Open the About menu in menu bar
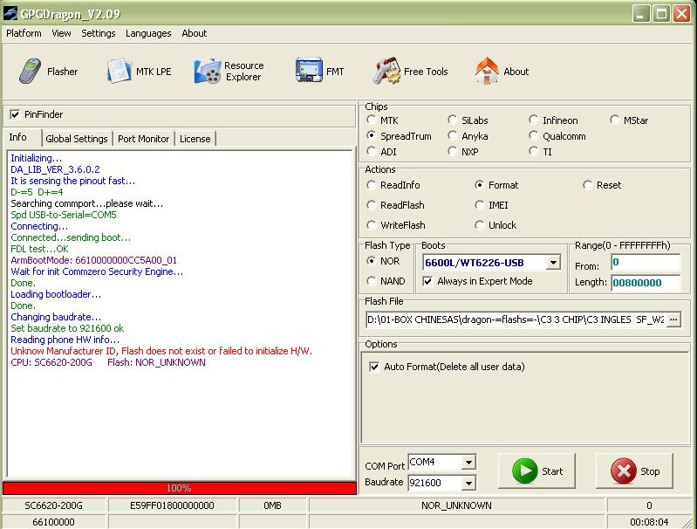Viewport: 697px width, 529px height. 195,33
